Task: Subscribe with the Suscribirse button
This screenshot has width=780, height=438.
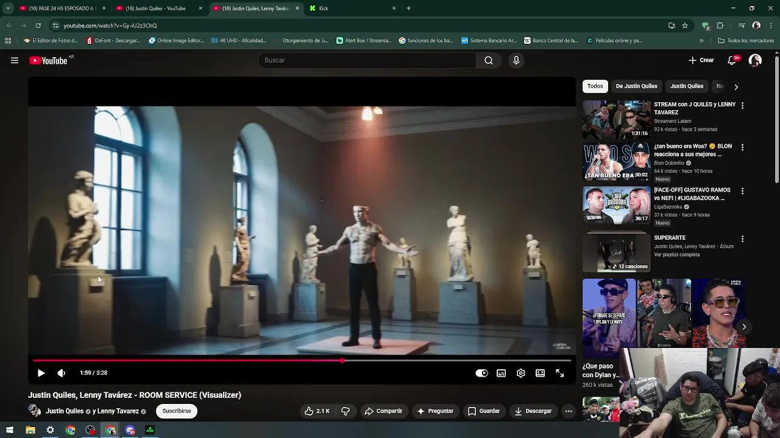Action: pyautogui.click(x=177, y=411)
